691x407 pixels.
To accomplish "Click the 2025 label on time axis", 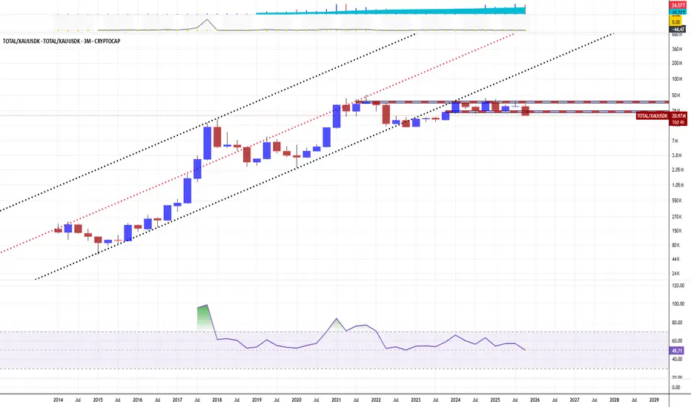I will (x=495, y=400).
